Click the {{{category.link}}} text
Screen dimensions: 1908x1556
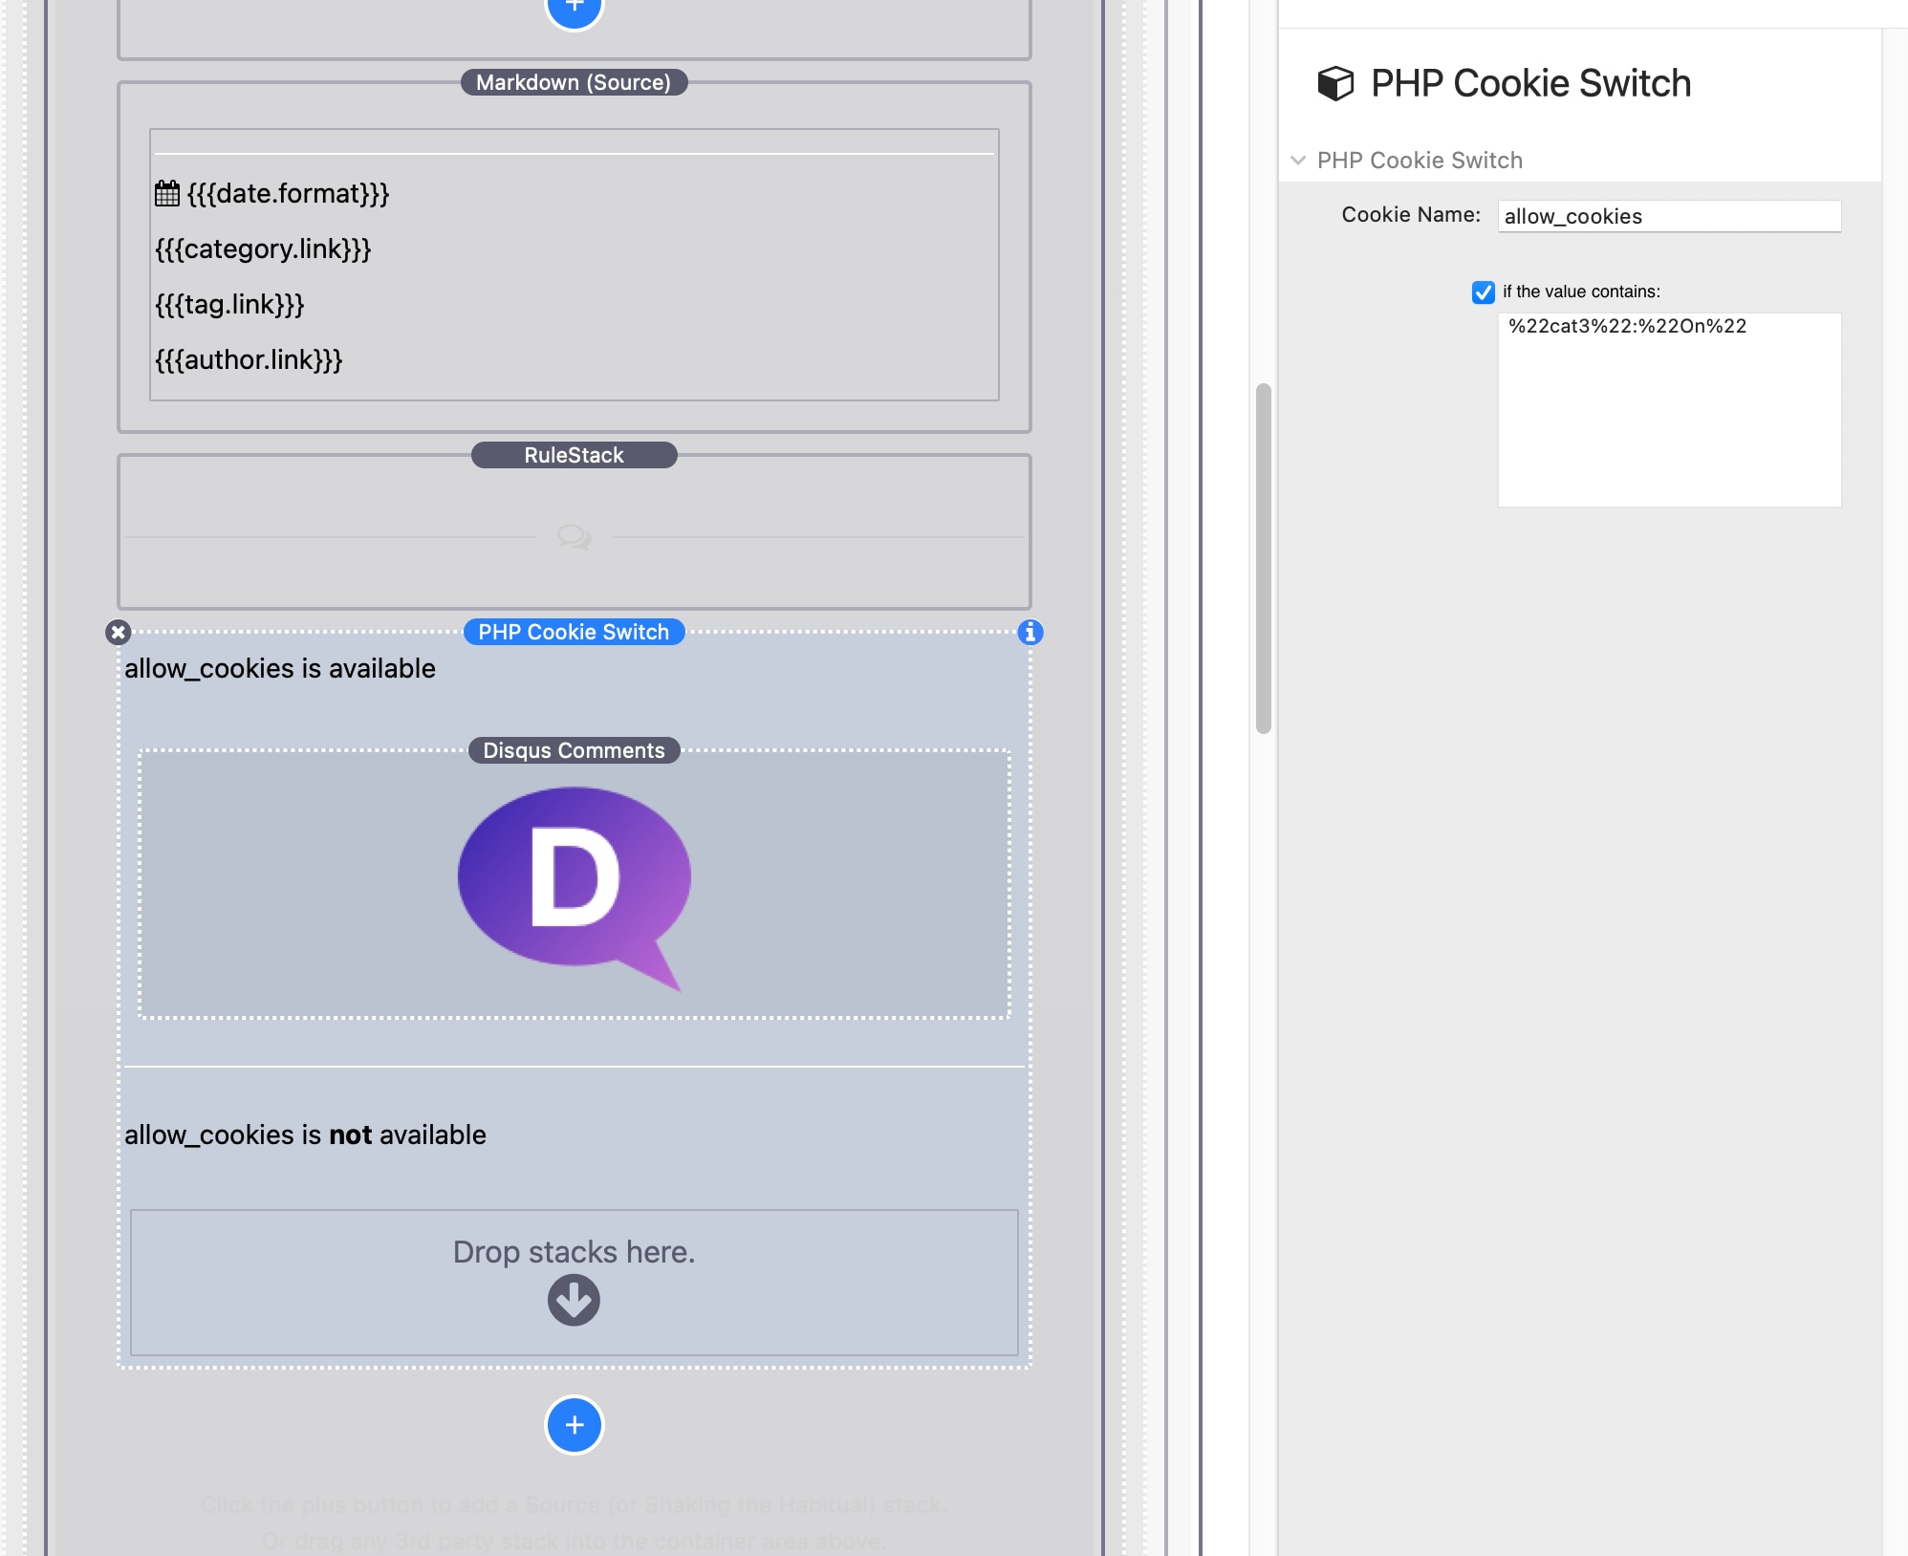tap(263, 249)
